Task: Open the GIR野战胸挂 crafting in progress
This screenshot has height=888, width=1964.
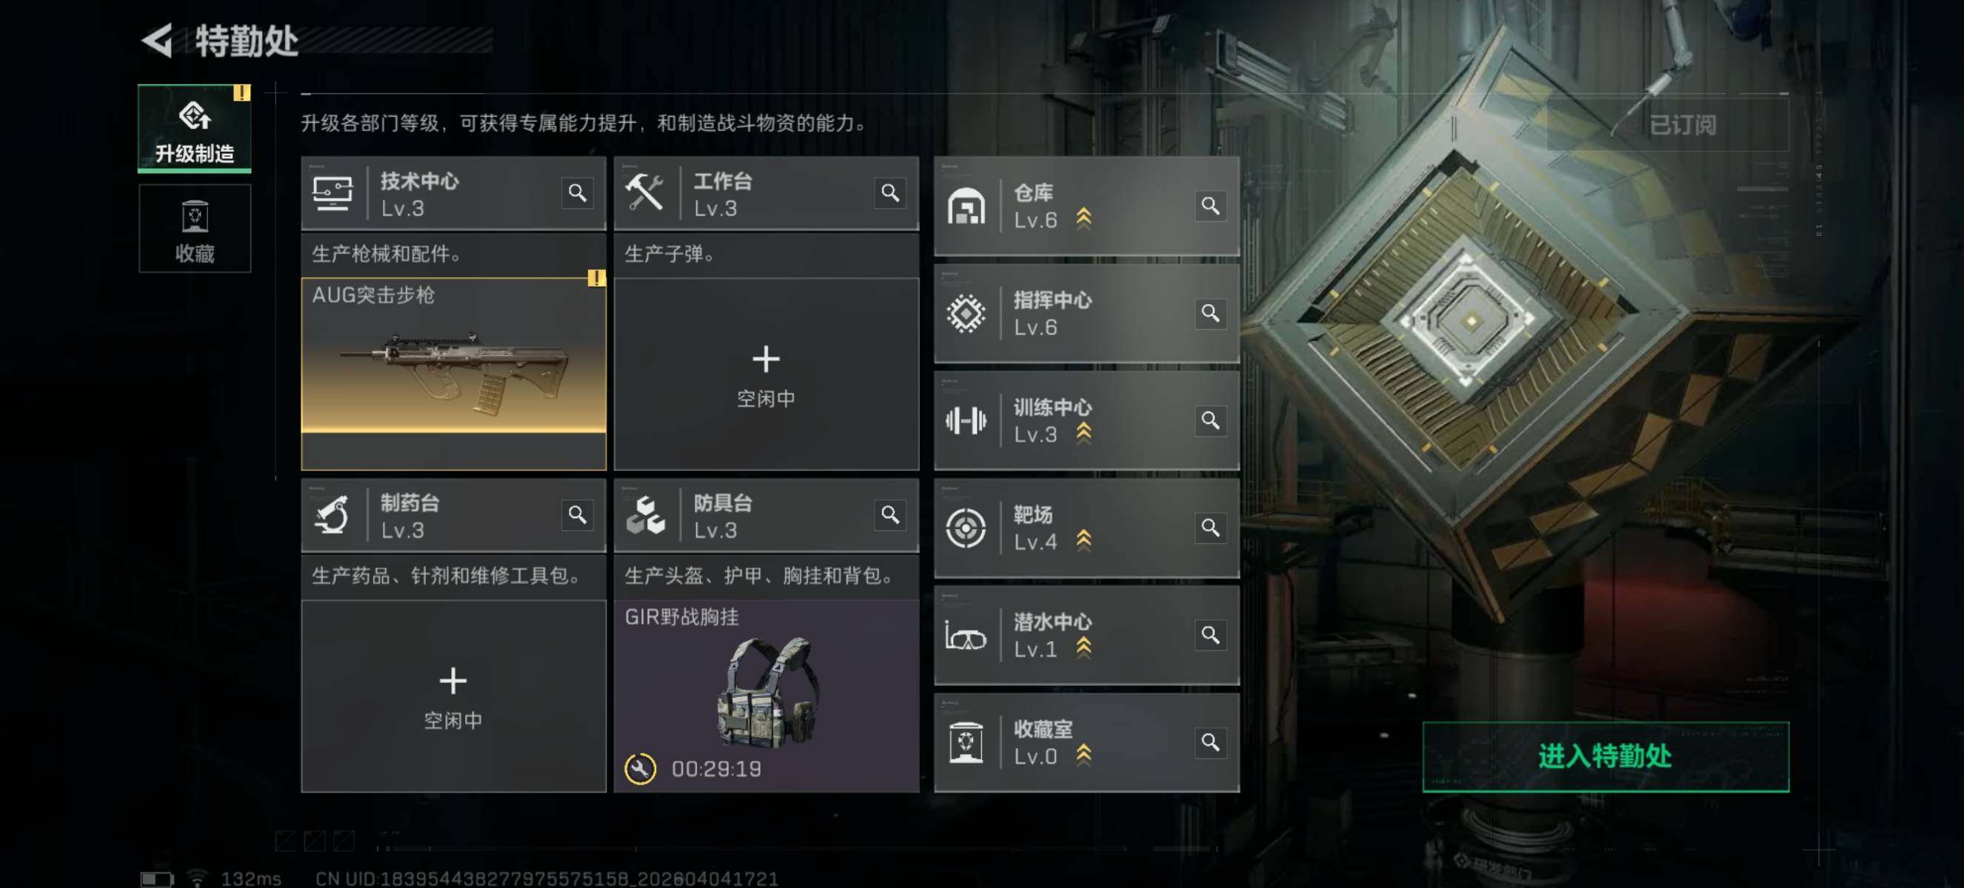Action: [x=766, y=696]
